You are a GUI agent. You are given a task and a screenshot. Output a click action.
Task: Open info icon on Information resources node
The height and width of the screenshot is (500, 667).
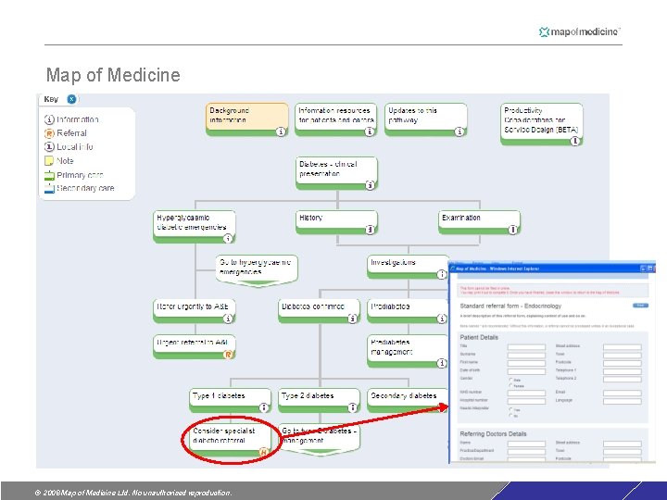coord(370,131)
